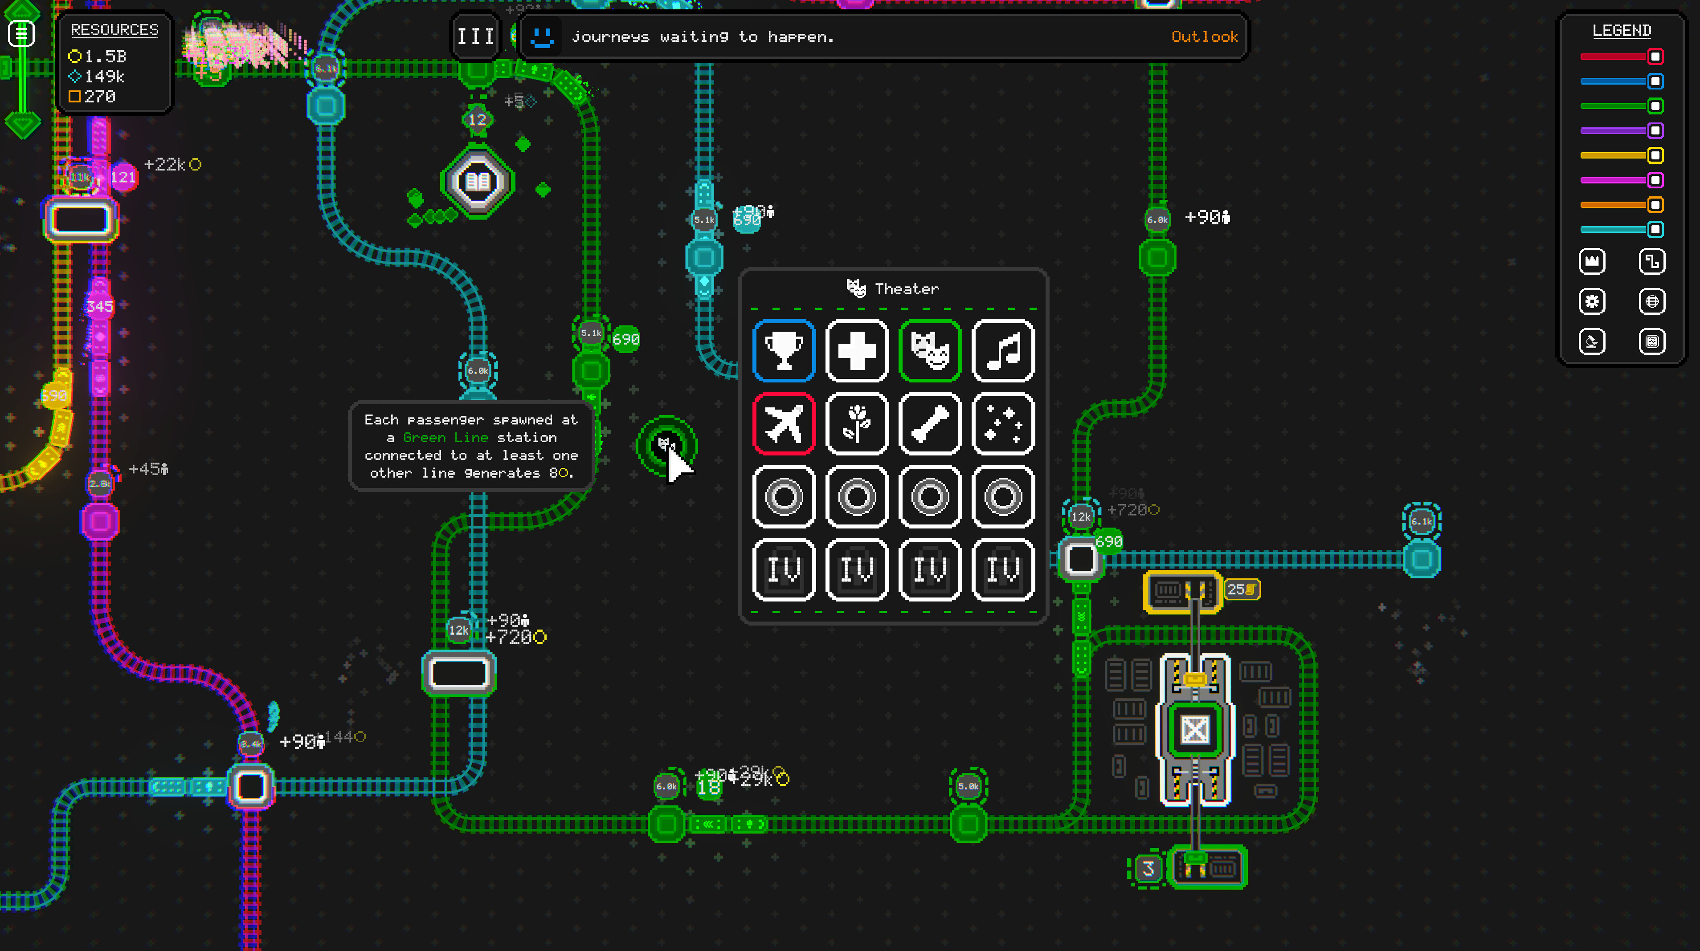Image resolution: width=1700 pixels, height=951 pixels.
Task: Open the gear cog icon in Legend
Action: tap(1592, 302)
